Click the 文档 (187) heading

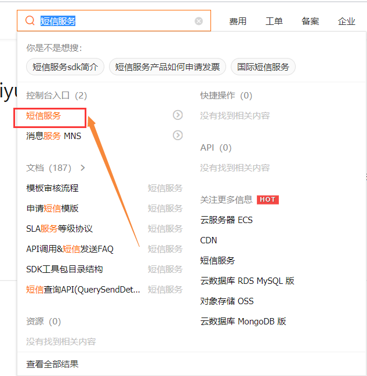point(49,168)
